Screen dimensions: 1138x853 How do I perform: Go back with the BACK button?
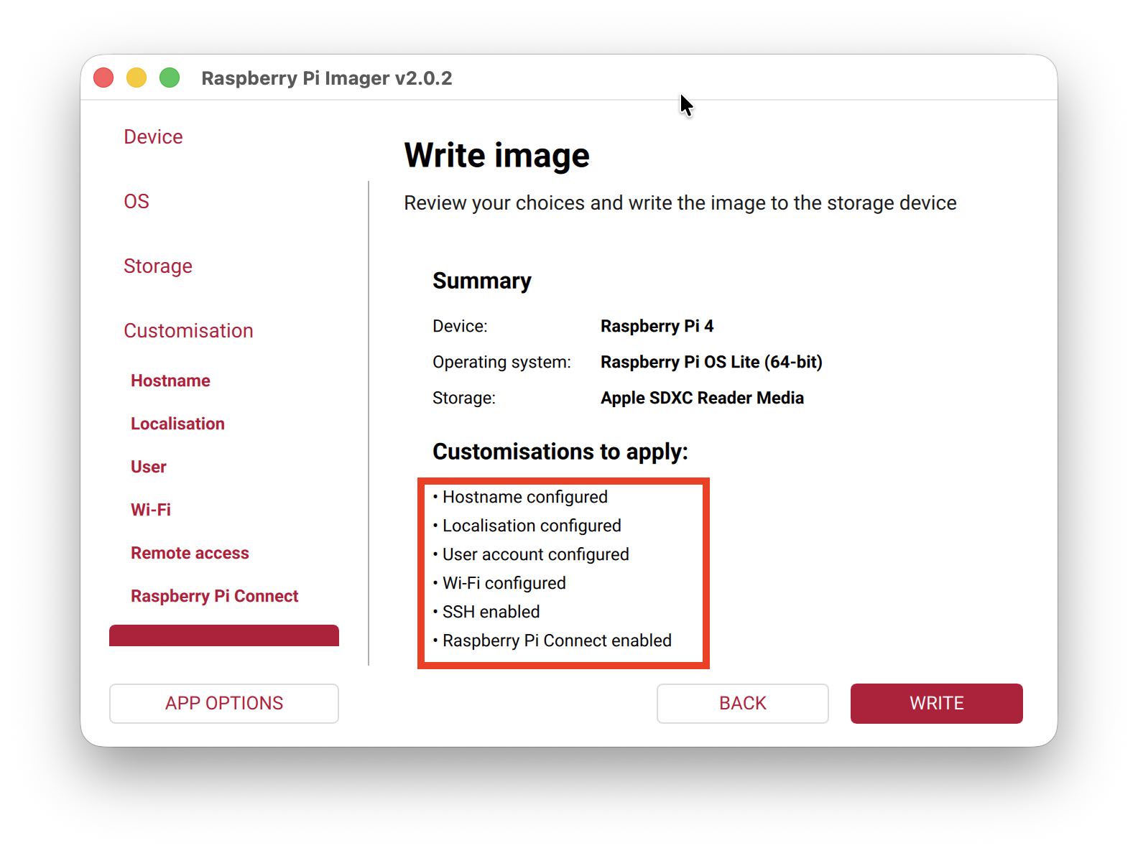point(742,703)
